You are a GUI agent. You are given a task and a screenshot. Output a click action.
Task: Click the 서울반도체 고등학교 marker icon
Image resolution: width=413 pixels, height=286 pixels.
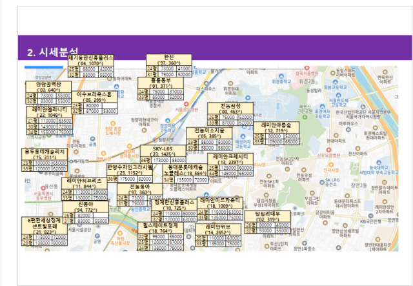coord(338,95)
